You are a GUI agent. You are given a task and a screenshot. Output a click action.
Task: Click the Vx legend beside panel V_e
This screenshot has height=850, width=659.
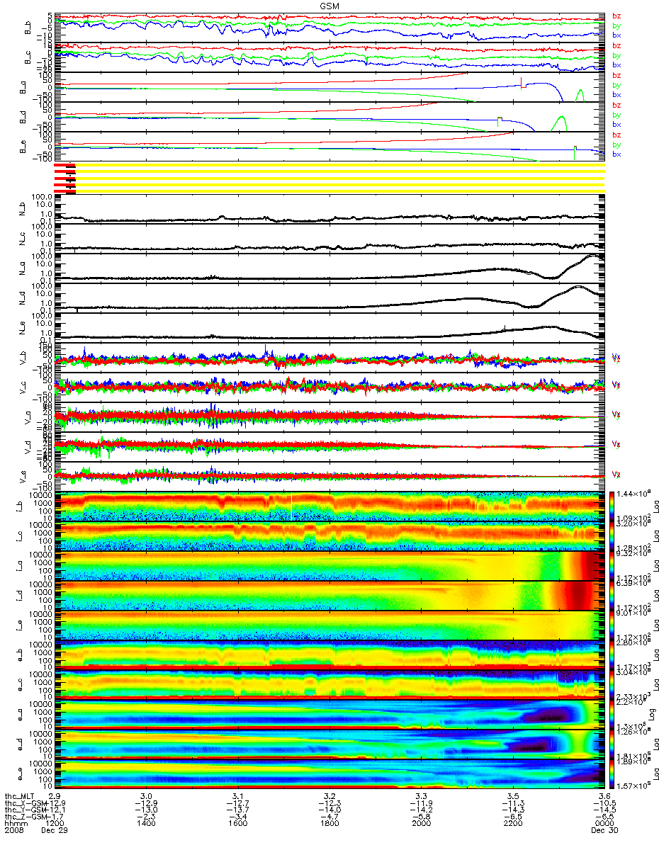coord(616,474)
